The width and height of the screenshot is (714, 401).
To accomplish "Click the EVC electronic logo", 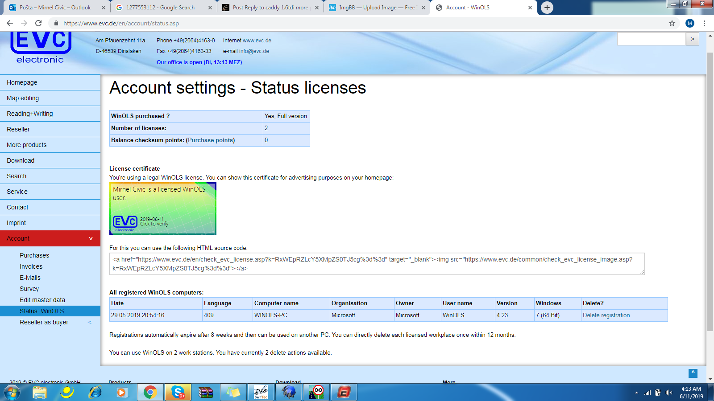I will (40, 48).
